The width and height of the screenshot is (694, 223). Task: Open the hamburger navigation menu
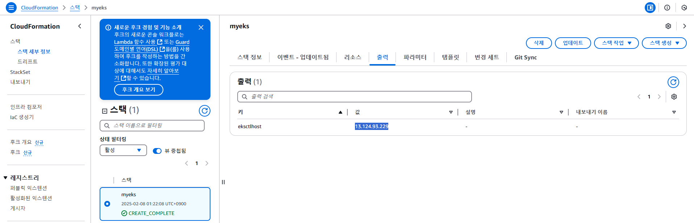(11, 7)
